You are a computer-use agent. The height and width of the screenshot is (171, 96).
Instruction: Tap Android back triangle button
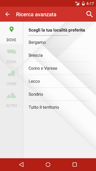click(21, 165)
